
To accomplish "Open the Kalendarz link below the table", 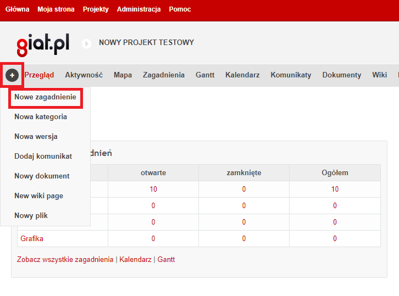I will click(x=135, y=259).
